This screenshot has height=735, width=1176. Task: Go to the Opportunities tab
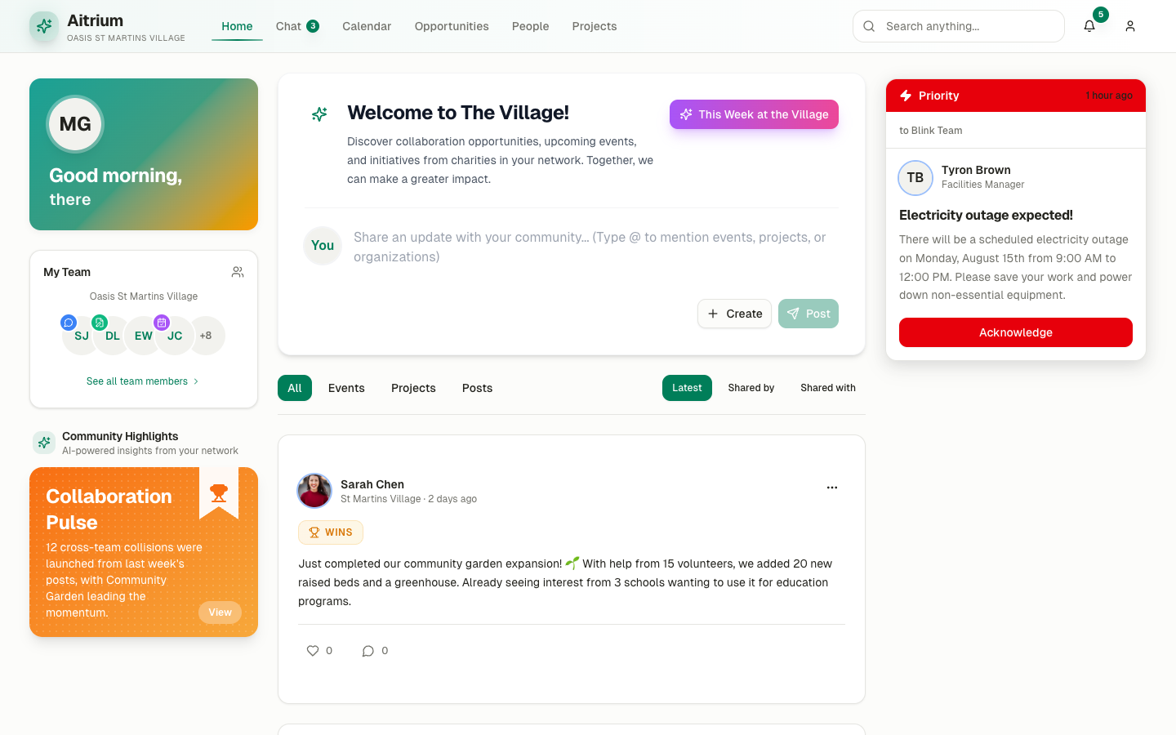(x=452, y=26)
